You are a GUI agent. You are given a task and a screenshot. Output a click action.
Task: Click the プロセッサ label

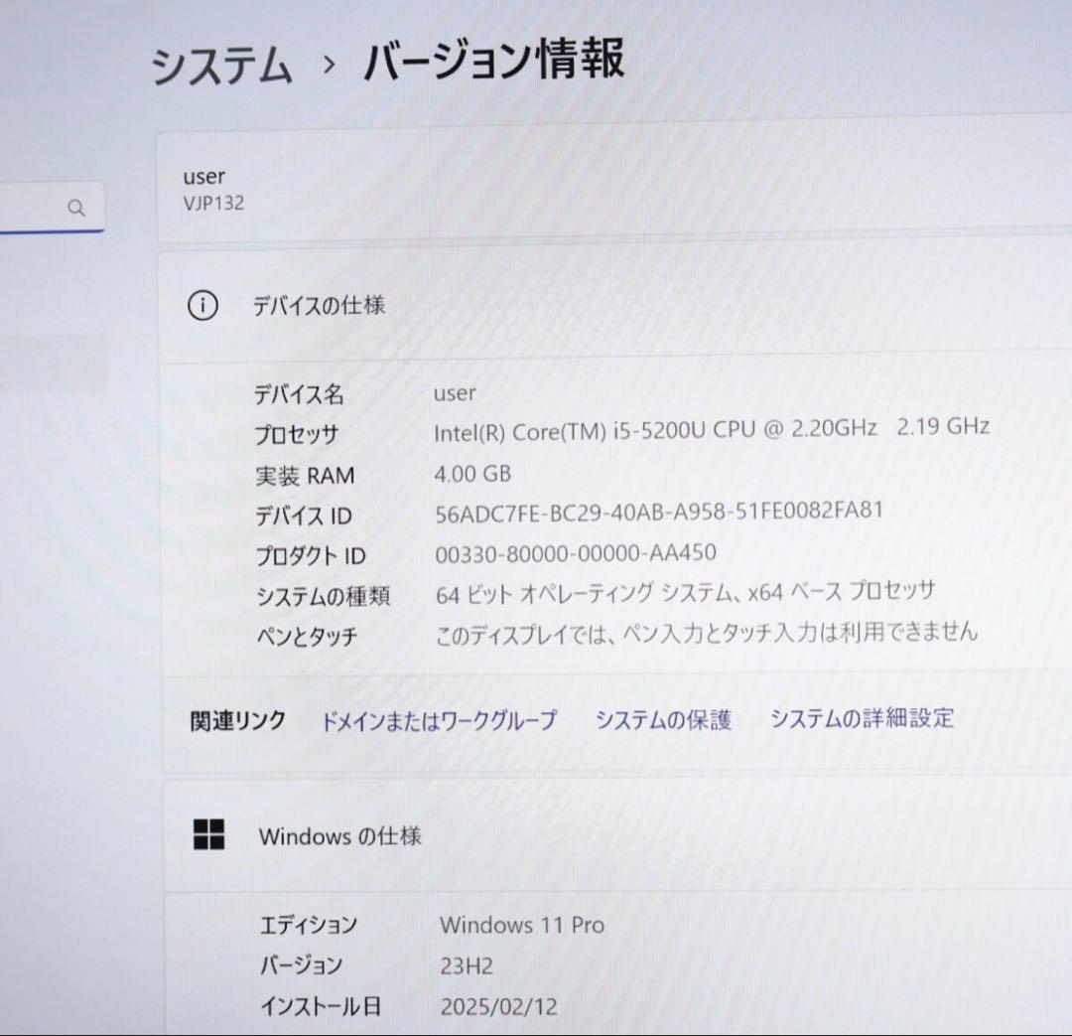click(x=296, y=434)
